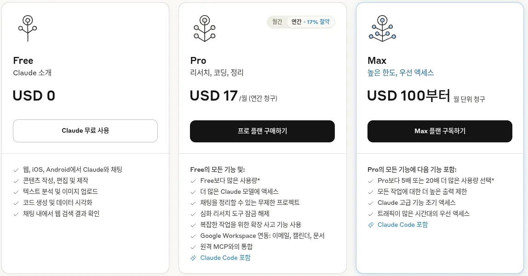Click the Pro plan branch icon
This screenshot has width=528, height=276.
pos(205,28)
